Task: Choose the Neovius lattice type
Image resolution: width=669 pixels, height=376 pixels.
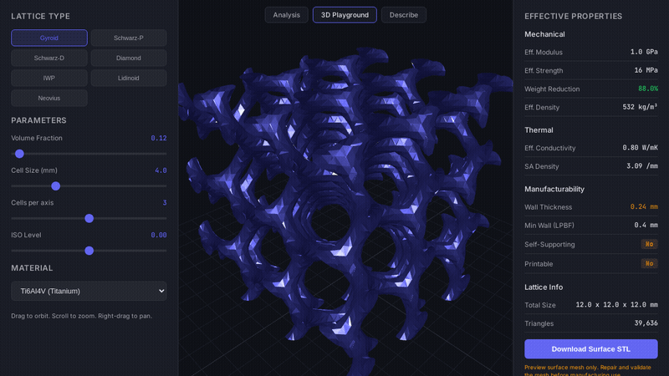Action: [x=49, y=98]
